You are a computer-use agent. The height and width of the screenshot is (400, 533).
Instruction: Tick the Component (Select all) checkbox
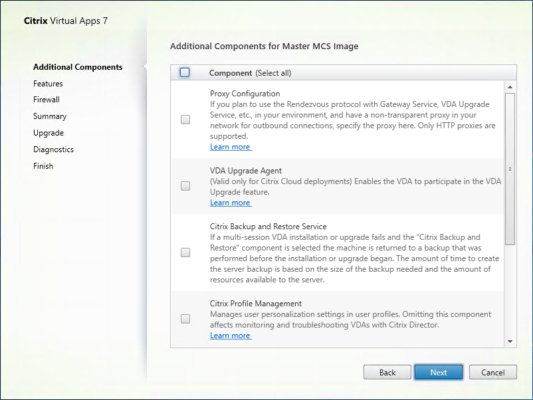[x=185, y=72]
